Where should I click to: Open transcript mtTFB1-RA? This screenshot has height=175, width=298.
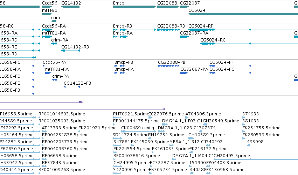point(54,33)
